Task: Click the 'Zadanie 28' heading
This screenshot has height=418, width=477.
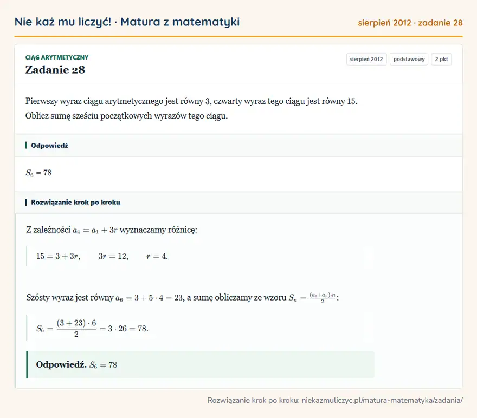Action: 55,70
